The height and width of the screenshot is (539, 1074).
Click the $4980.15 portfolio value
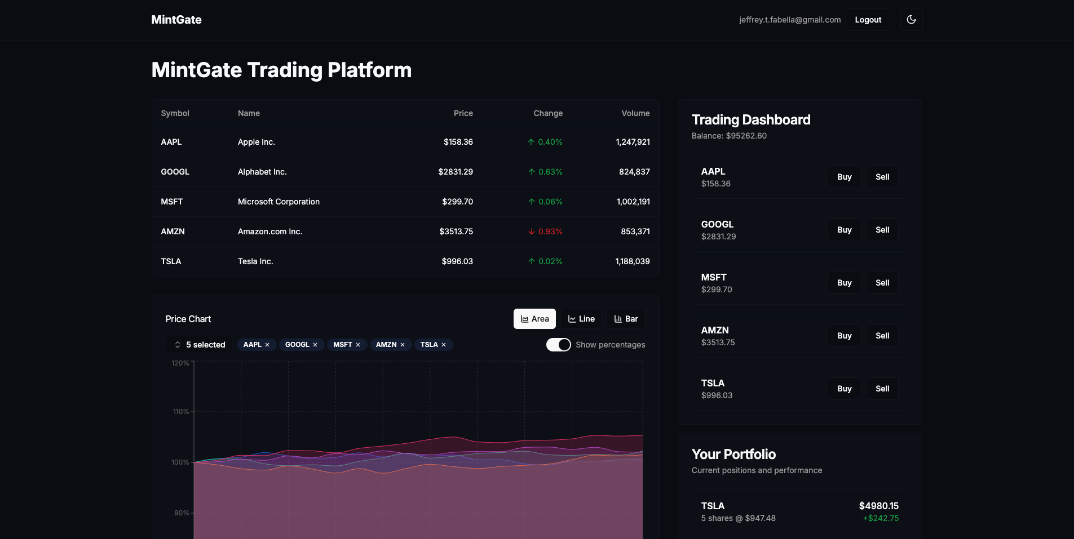[879, 506]
